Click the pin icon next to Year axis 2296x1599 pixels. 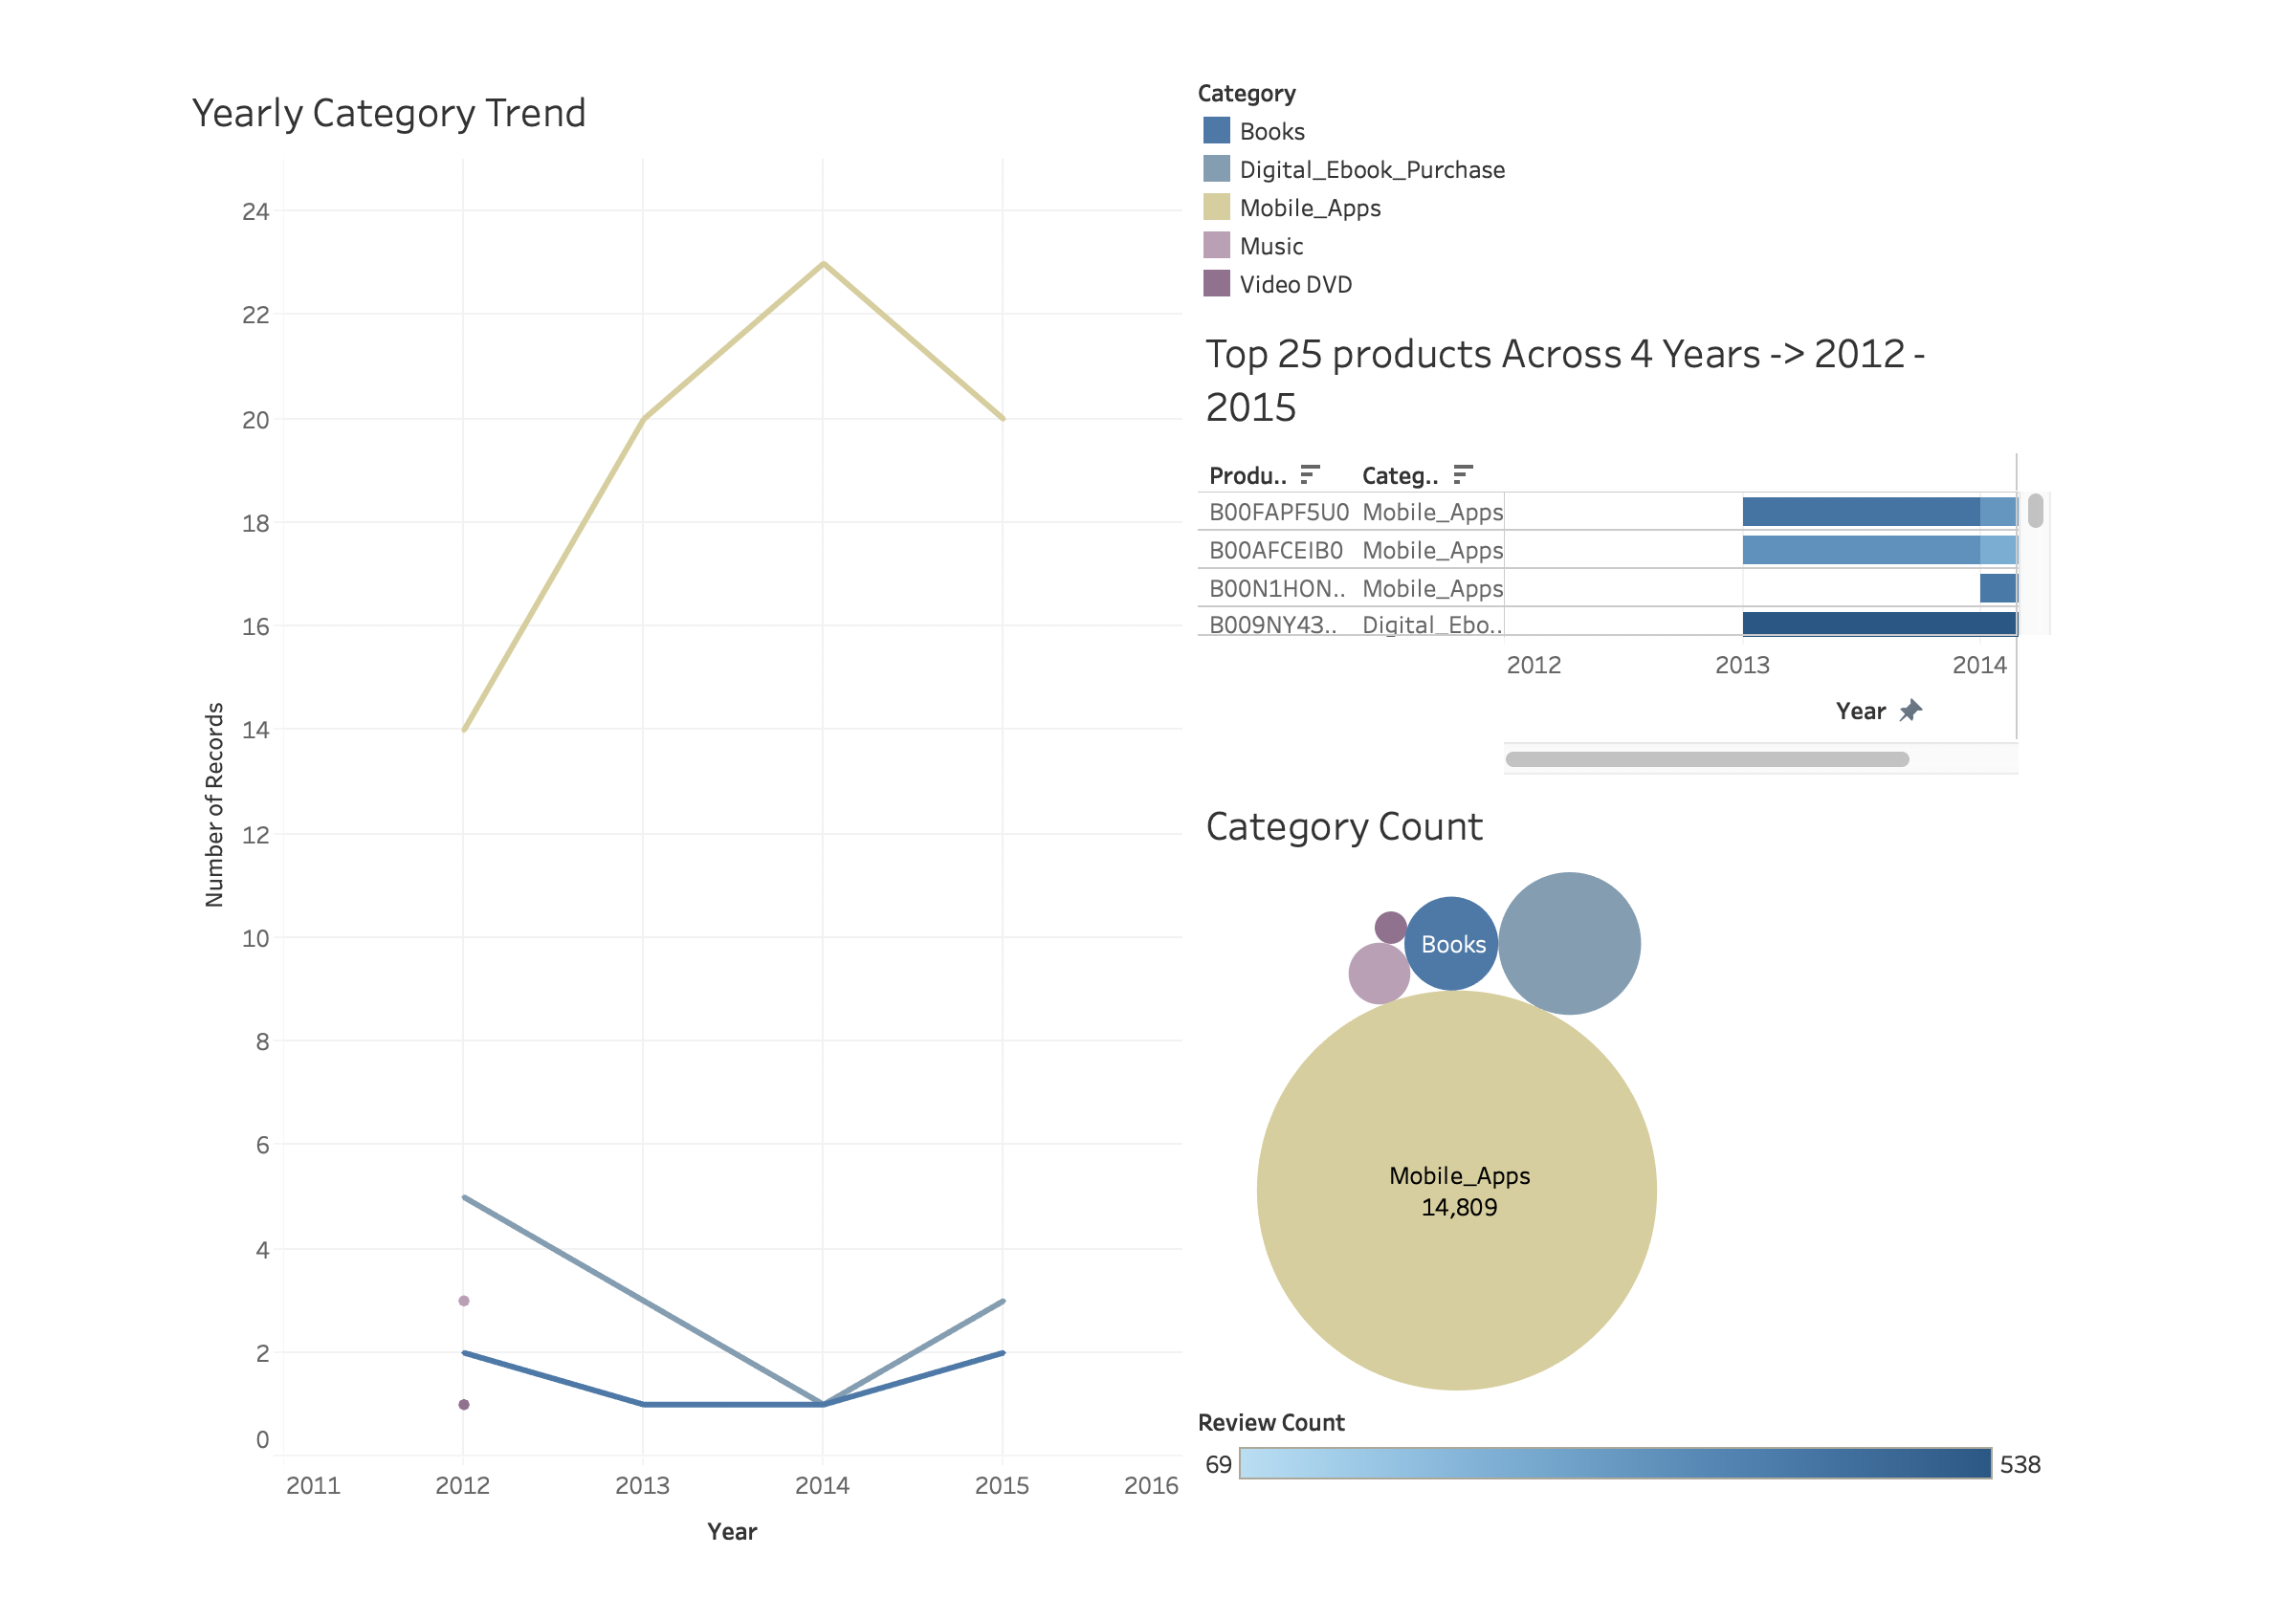1911,712
